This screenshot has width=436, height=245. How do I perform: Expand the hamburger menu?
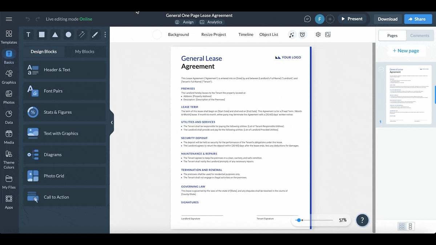click(x=9, y=19)
